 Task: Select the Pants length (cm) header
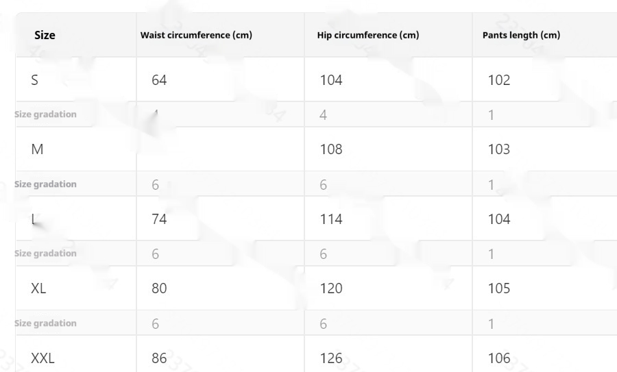516,36
